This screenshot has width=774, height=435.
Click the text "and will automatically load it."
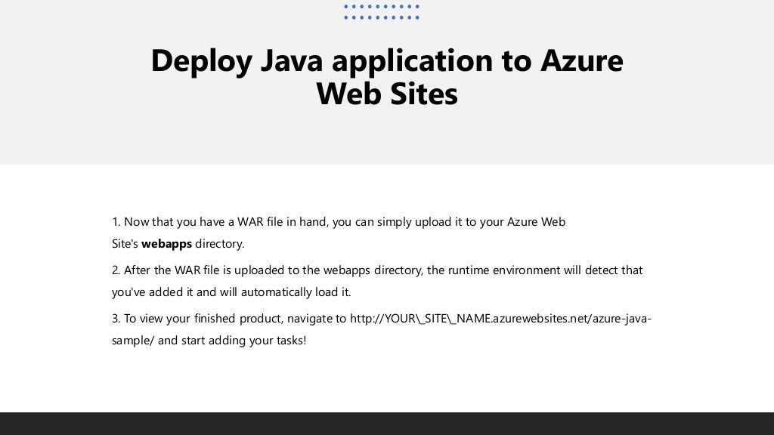[274, 292]
